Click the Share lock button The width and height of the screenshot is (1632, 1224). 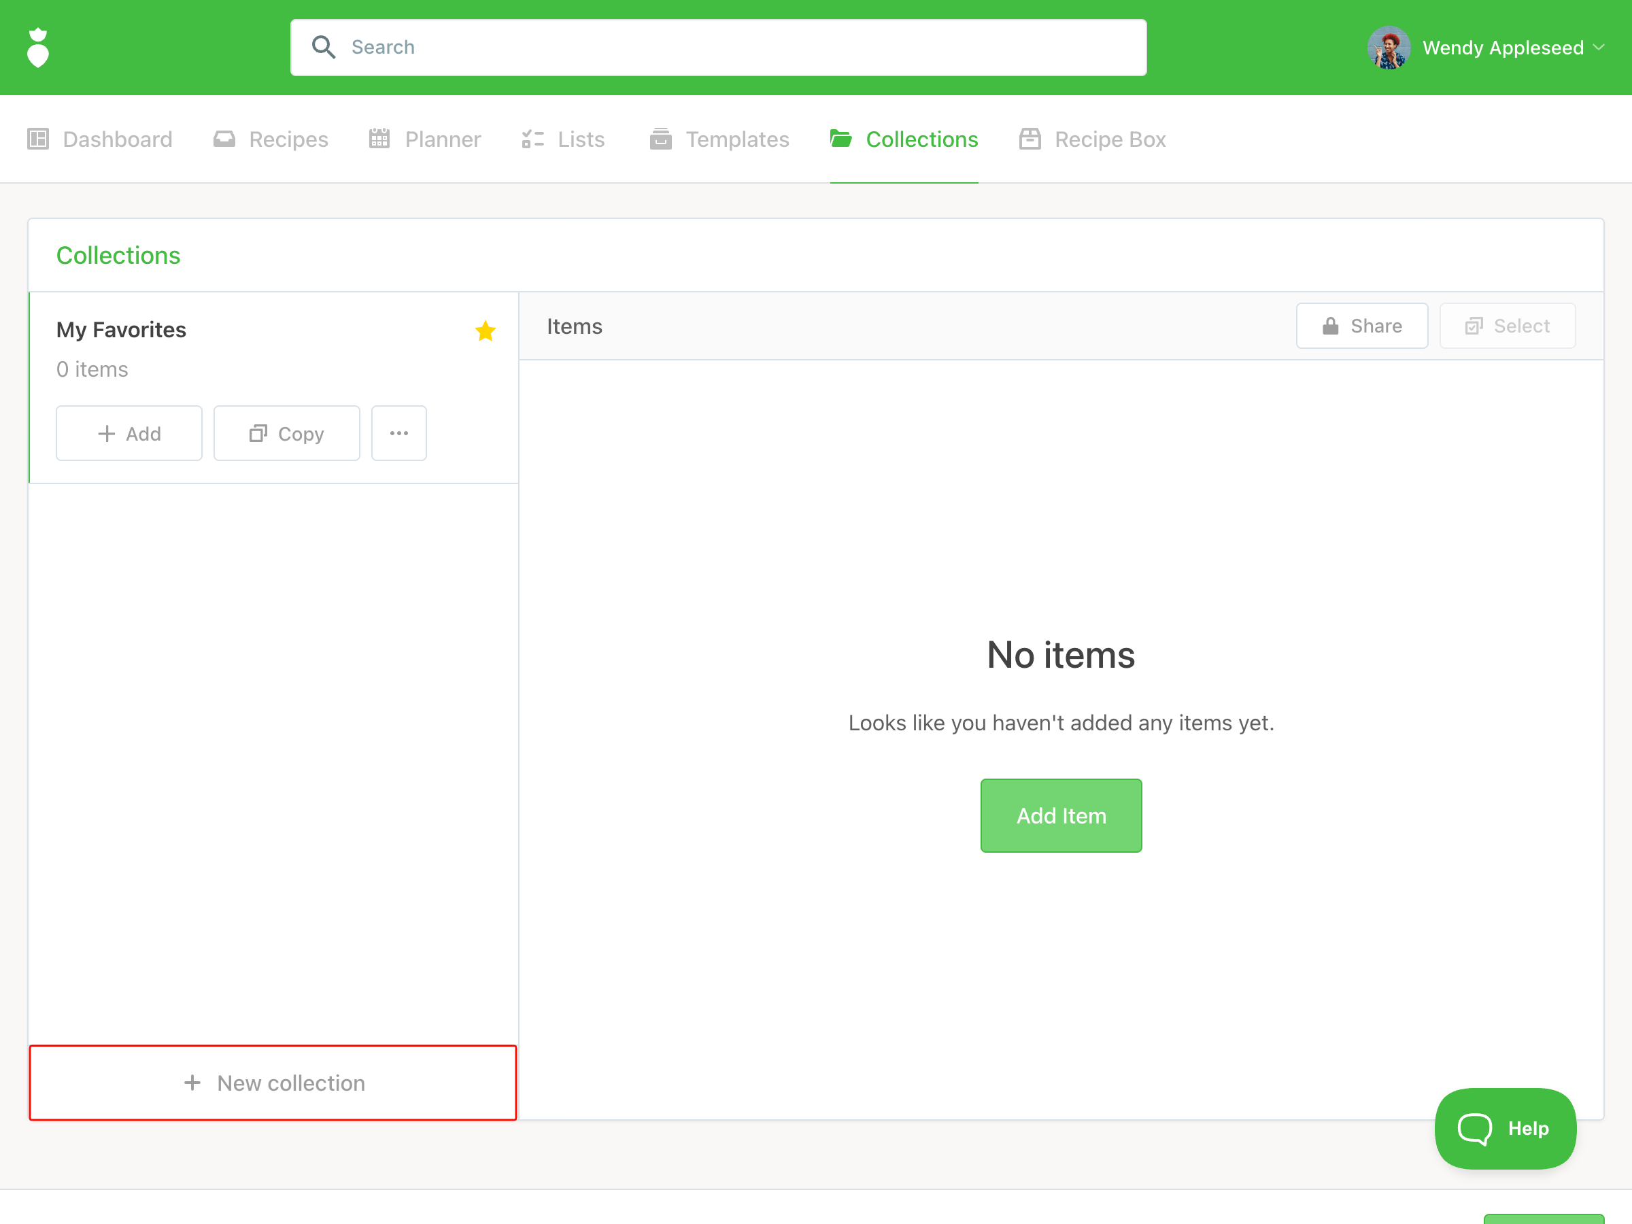(x=1361, y=326)
